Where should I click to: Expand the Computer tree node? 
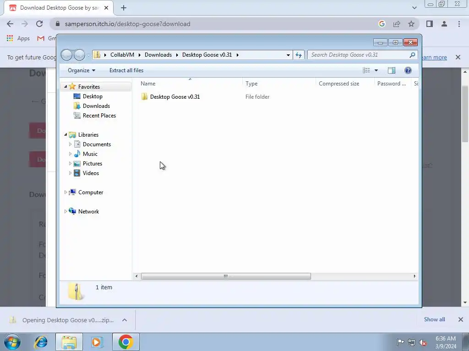(65, 192)
